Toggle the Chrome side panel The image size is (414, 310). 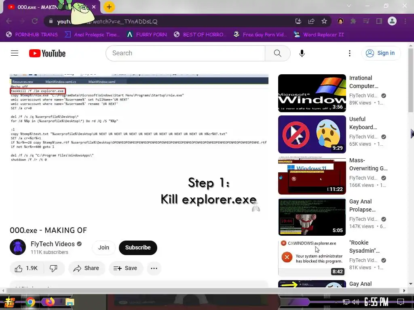379,21
